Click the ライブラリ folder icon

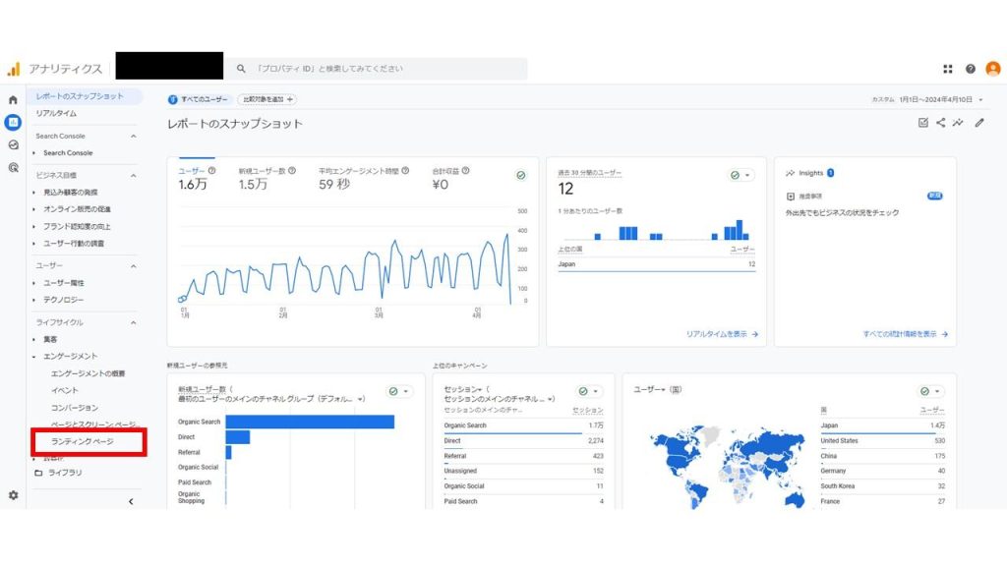point(38,473)
